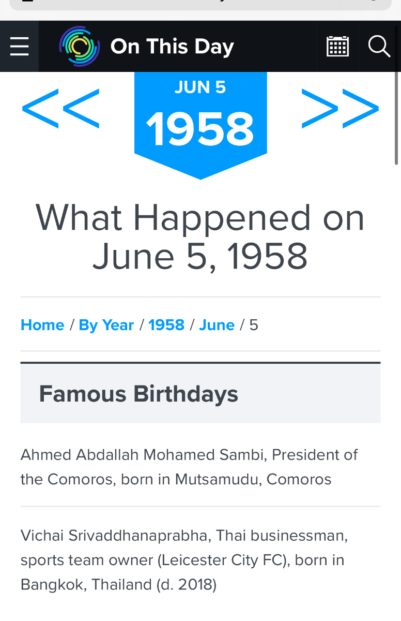401x621 pixels.
Task: Open the By Year breadcrumb link
Action: [106, 325]
